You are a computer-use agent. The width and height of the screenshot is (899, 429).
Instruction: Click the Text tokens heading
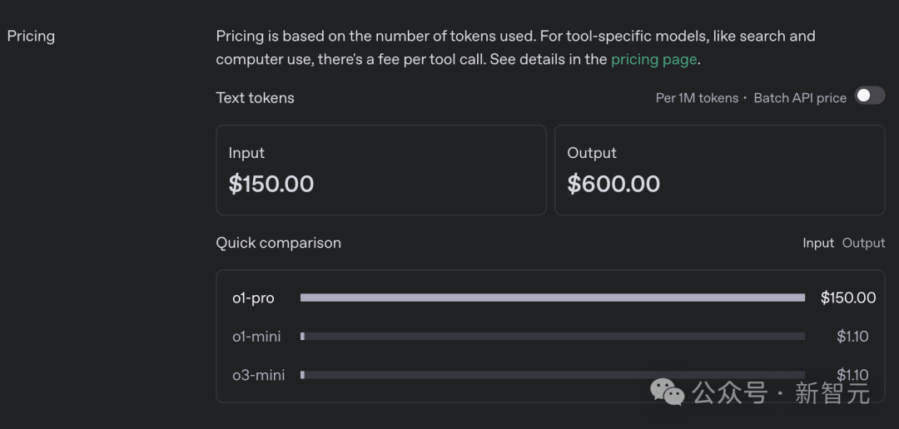point(255,97)
